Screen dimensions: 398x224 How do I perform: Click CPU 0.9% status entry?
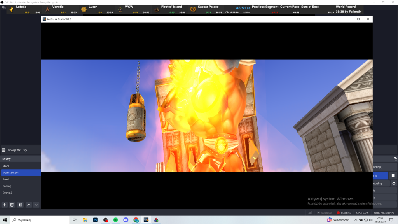(x=362, y=213)
